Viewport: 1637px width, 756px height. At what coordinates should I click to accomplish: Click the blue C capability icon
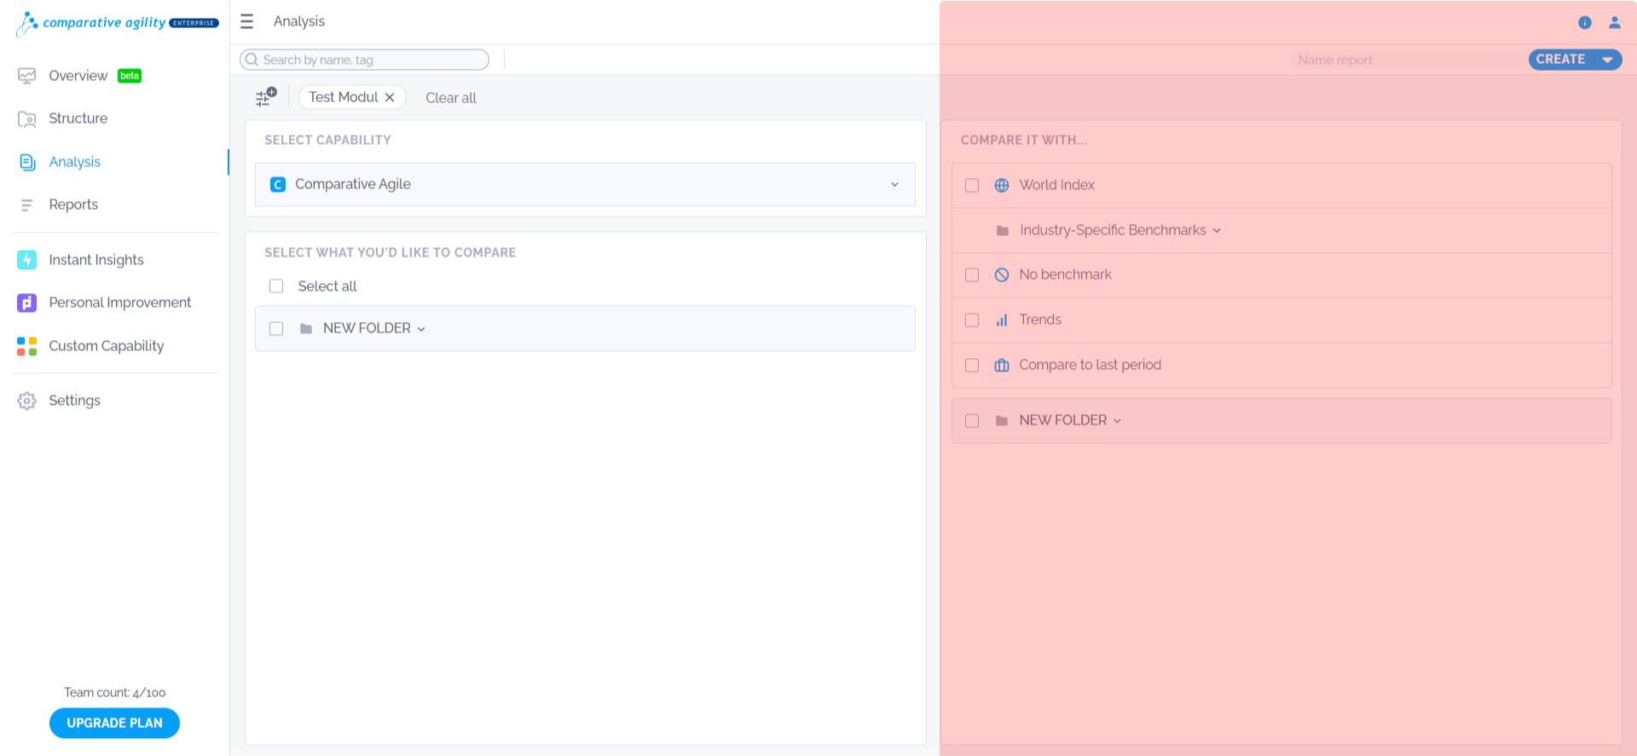click(278, 184)
